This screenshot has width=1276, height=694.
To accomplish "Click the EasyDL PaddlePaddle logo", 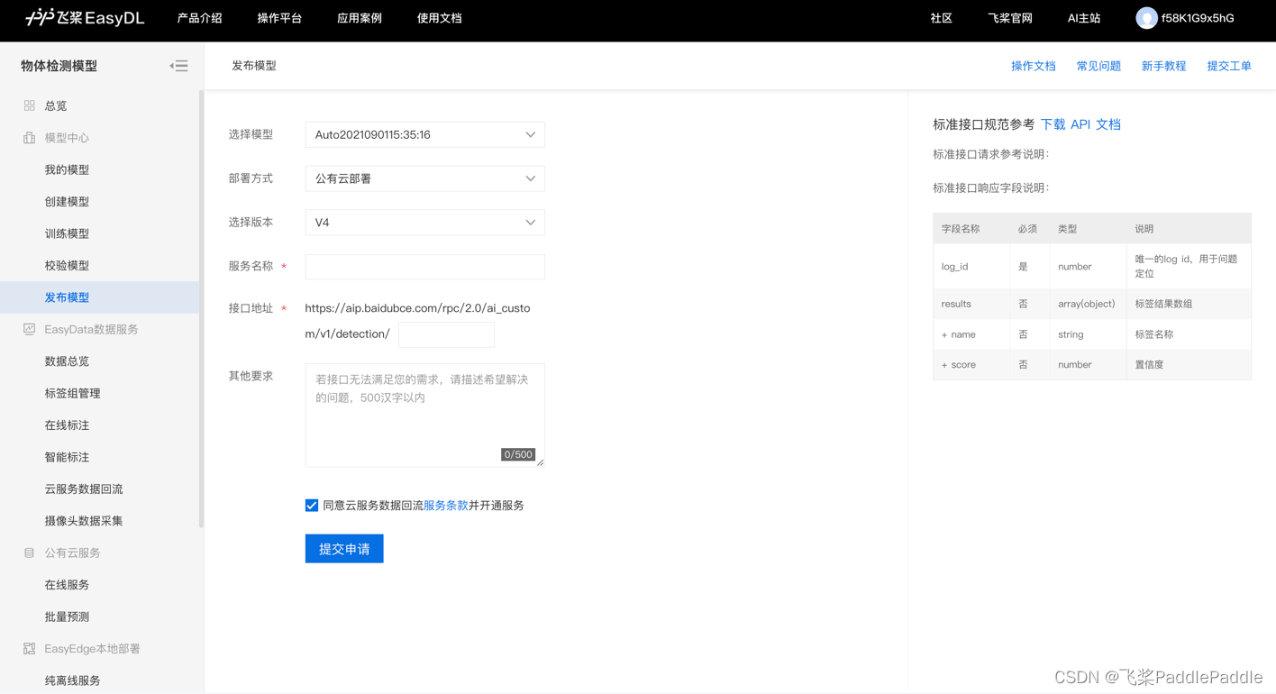I will [x=85, y=18].
